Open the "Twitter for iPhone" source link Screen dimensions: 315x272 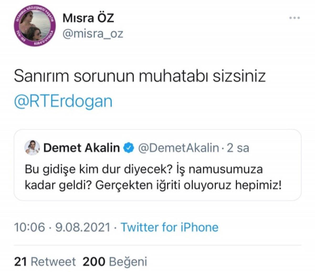click(x=169, y=227)
